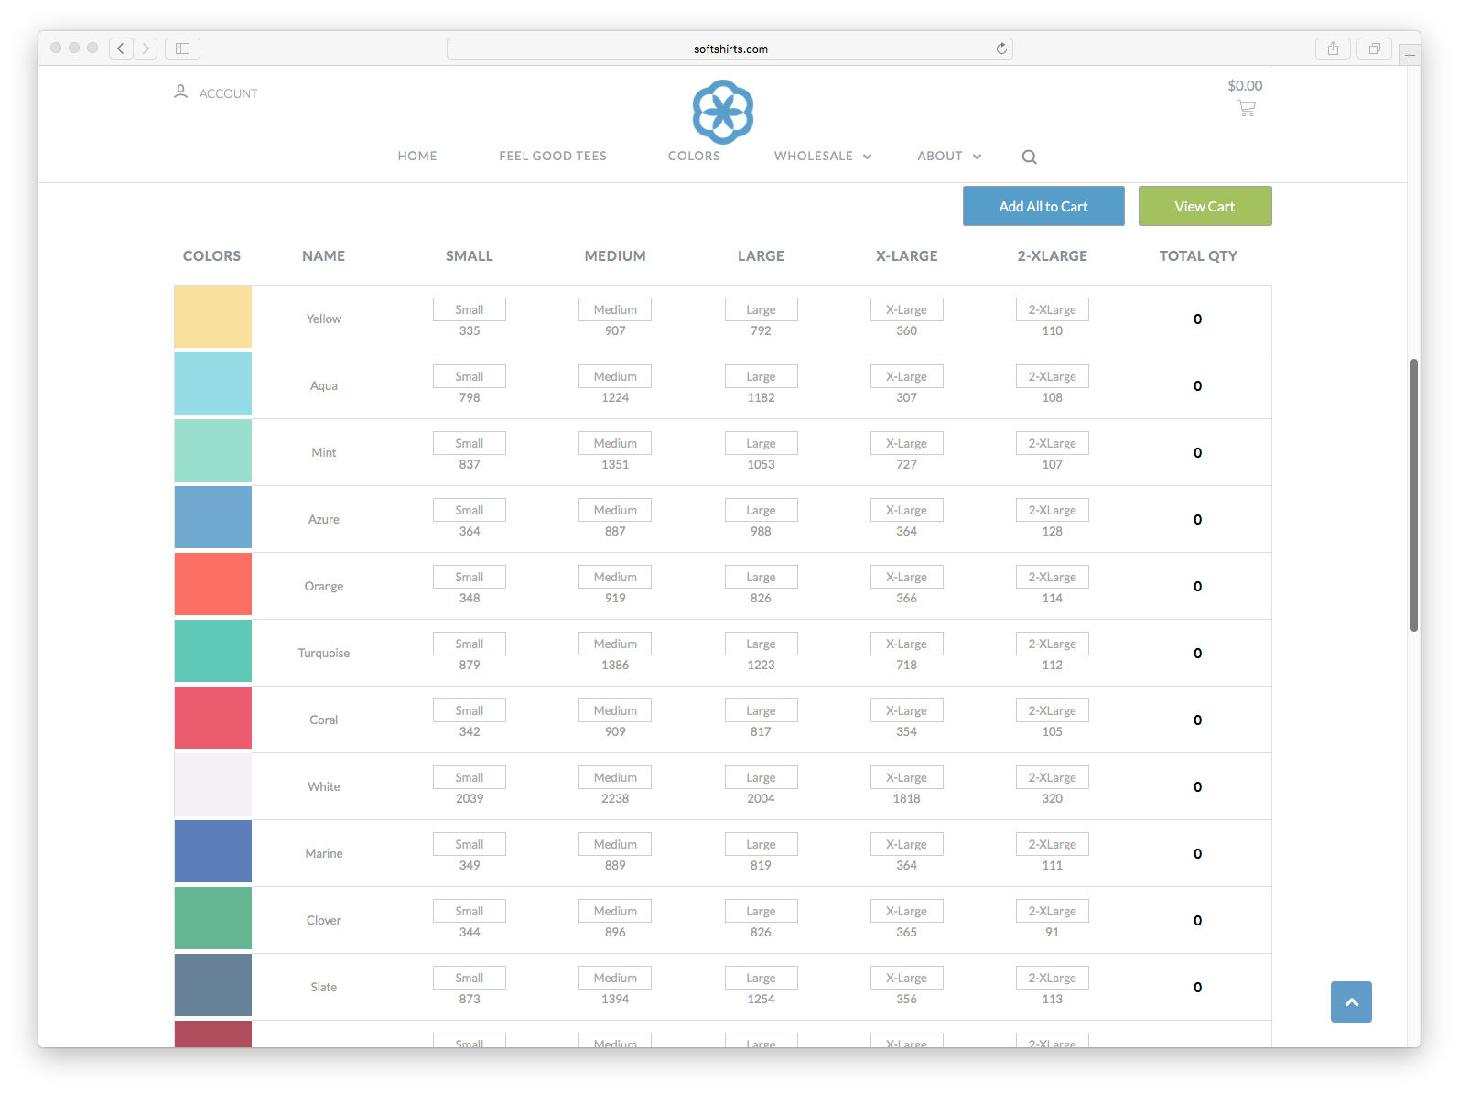
Task: Focus the Yellow Small quantity field
Action: (x=469, y=310)
